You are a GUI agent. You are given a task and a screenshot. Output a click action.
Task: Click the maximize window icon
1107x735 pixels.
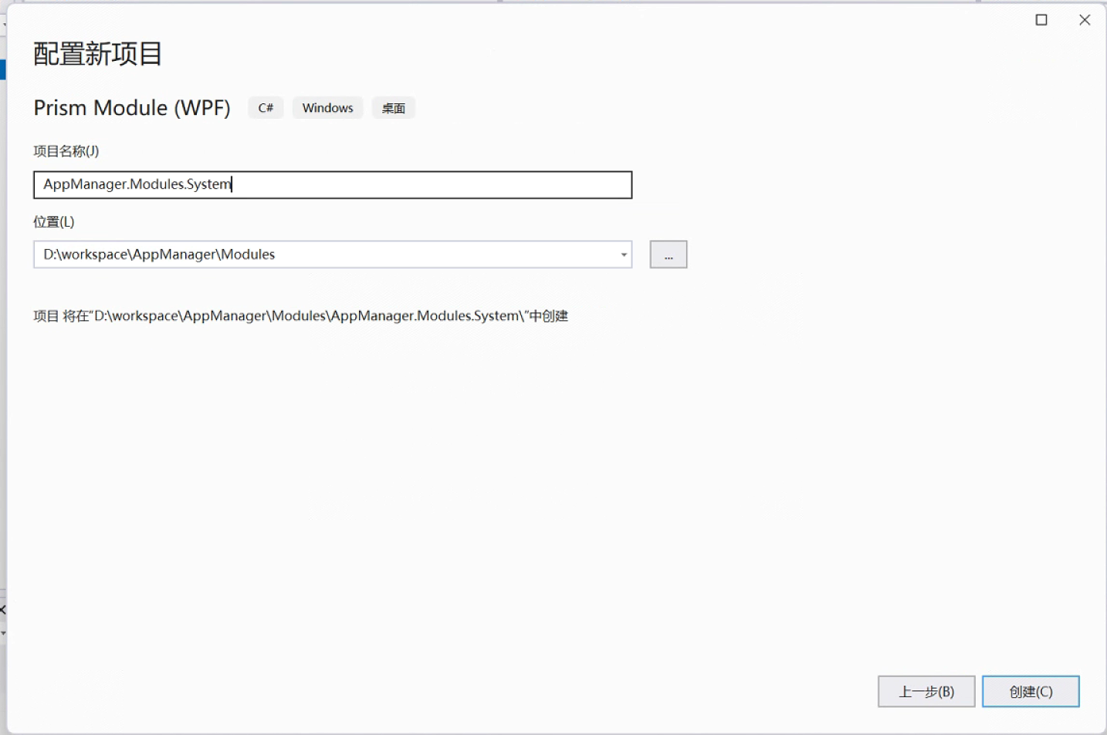[1041, 19]
